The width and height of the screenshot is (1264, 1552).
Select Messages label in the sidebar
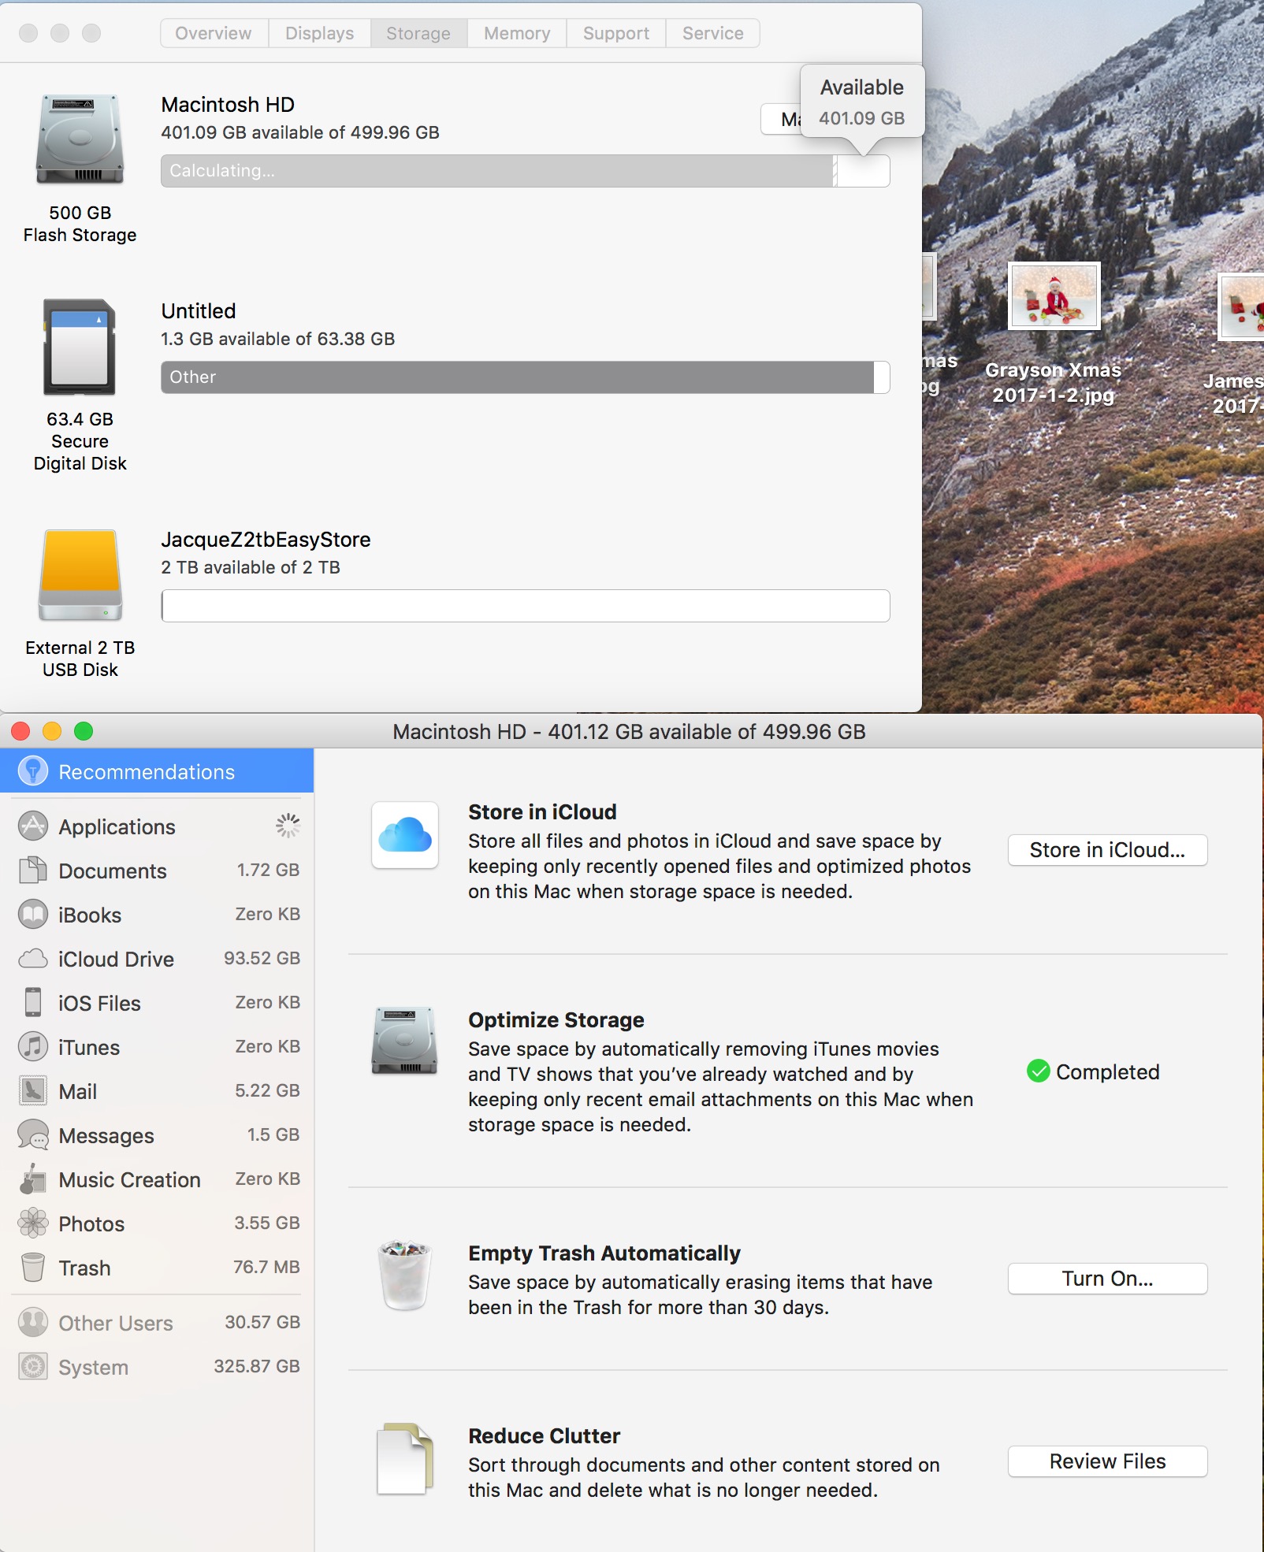[x=106, y=1136]
